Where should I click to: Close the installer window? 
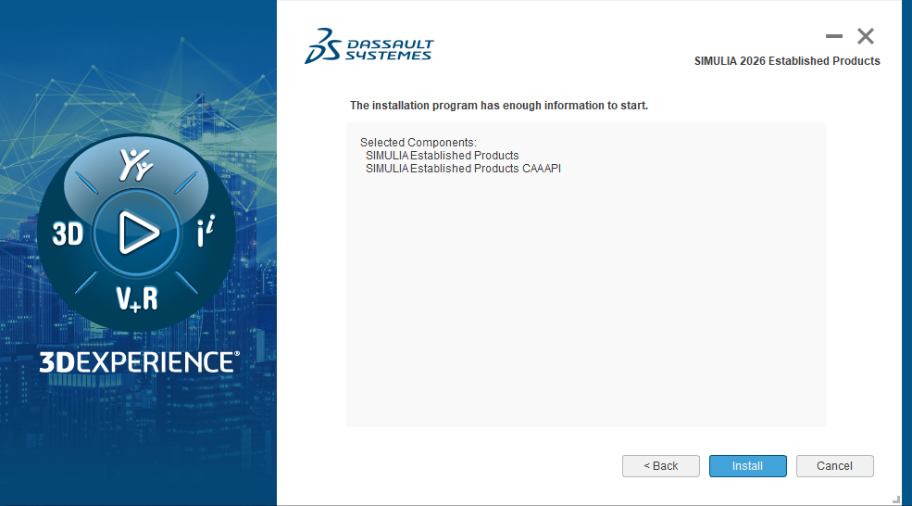(866, 36)
